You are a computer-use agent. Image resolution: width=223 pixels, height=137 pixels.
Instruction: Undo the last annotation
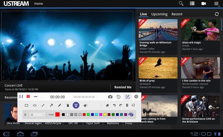tap(114, 105)
